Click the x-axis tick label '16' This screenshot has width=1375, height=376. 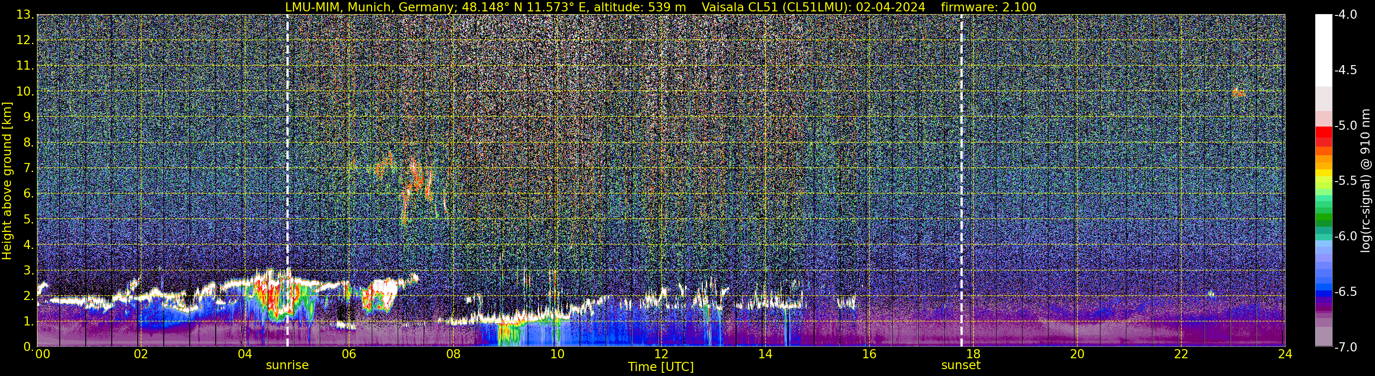[869, 354]
